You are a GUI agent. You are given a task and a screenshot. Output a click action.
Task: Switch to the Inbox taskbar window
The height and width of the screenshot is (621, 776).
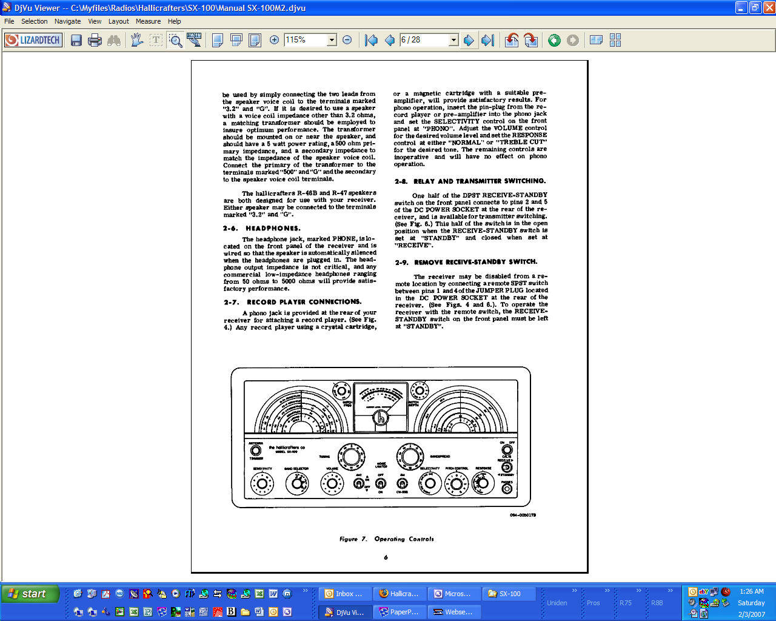344,594
